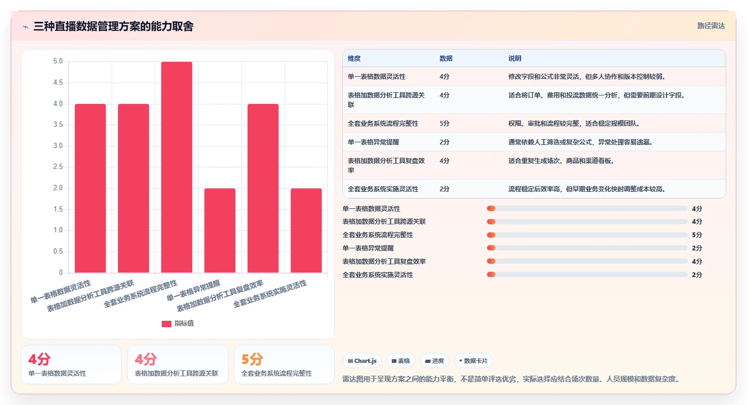Click the 5.0 y-axis label on the chart
This screenshot has width=747, height=405.
point(58,61)
